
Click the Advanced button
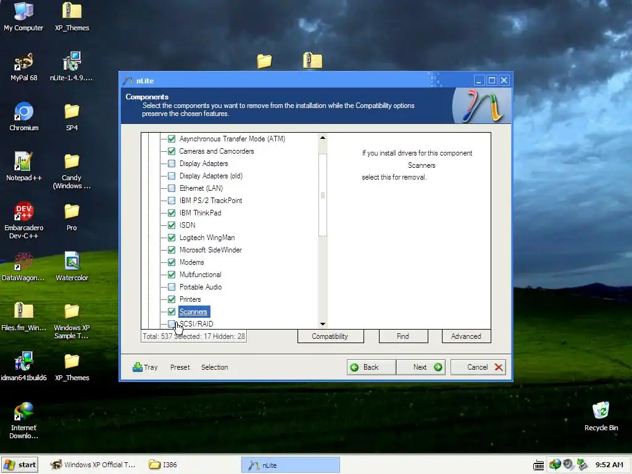click(x=467, y=336)
